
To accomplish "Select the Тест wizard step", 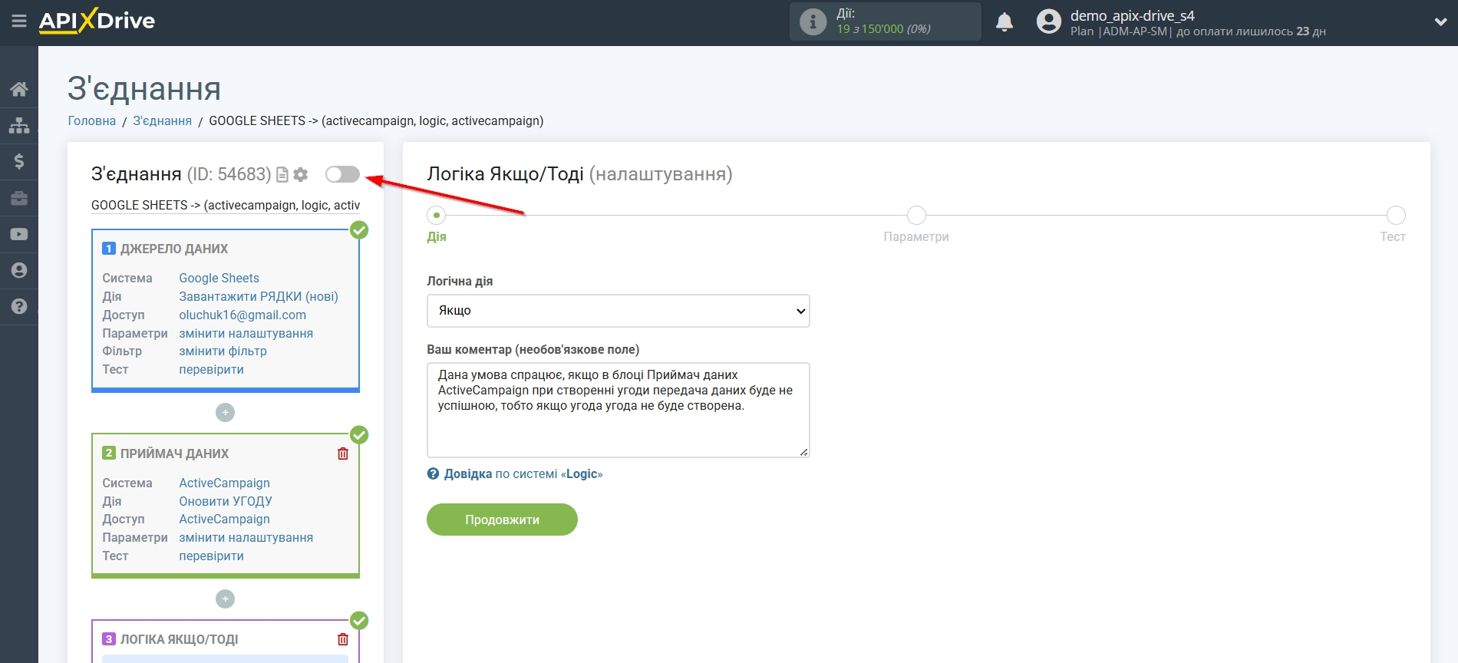I will click(x=1396, y=216).
